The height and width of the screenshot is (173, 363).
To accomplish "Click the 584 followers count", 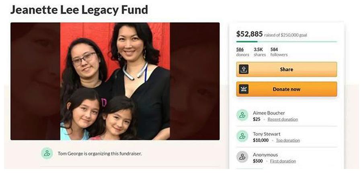I will (279, 52).
